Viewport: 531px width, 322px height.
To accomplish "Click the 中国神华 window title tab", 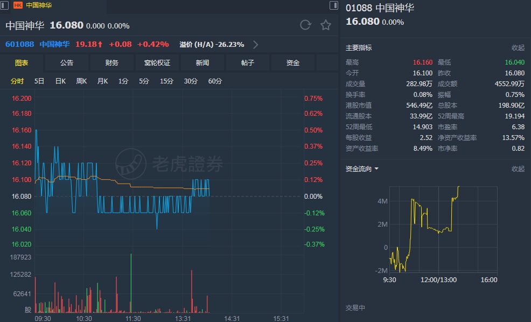I will [39, 5].
